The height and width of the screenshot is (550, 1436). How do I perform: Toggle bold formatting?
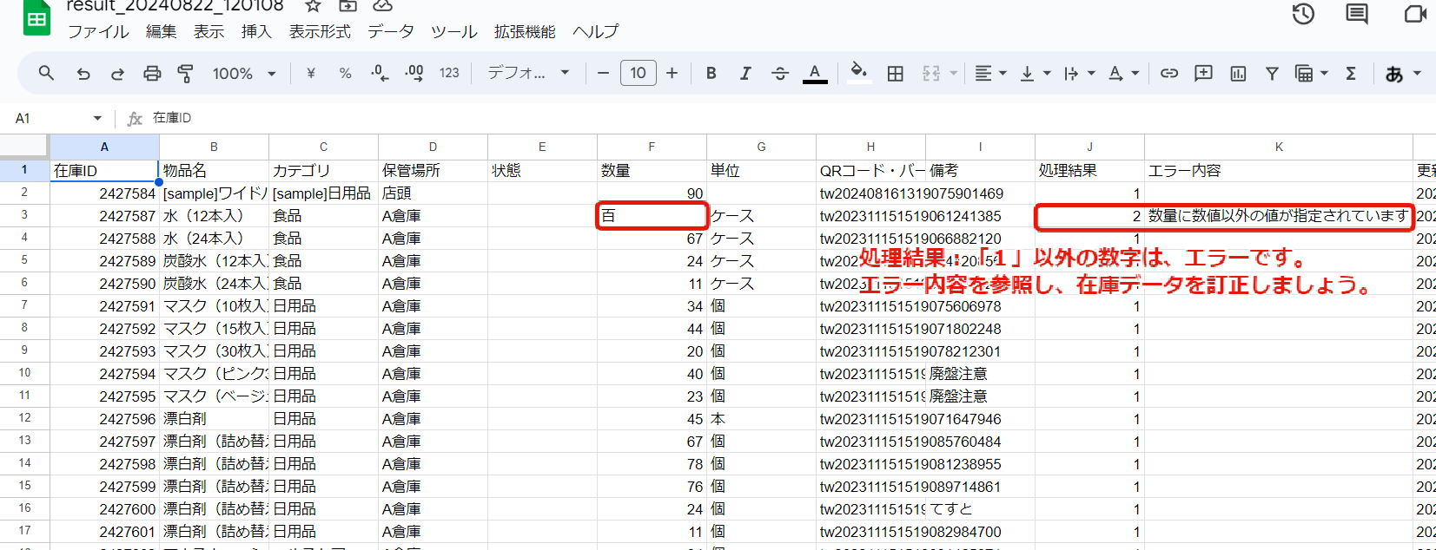pos(711,74)
